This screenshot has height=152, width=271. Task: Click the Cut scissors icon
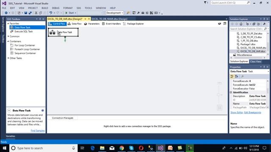[36, 13]
